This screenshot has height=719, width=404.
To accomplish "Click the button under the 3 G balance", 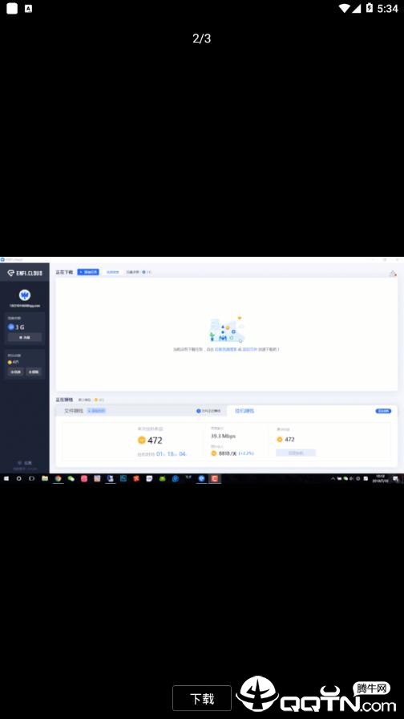I will 25,337.
